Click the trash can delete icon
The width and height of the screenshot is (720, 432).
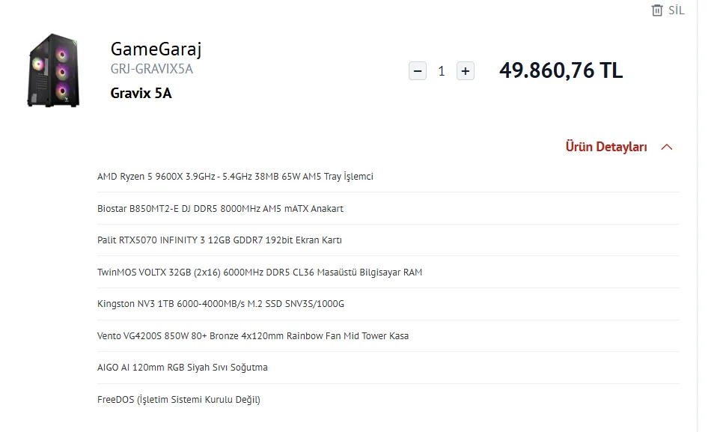point(657,10)
